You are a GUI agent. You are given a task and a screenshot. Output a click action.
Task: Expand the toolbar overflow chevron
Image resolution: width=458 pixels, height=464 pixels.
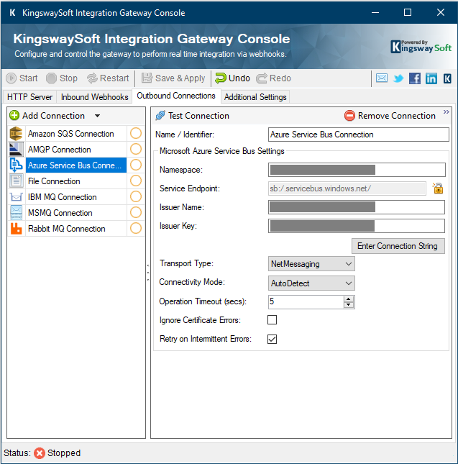click(446, 112)
